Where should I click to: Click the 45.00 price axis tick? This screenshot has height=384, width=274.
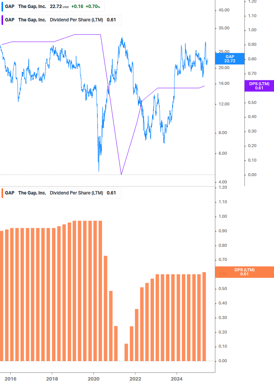pos(224,10)
